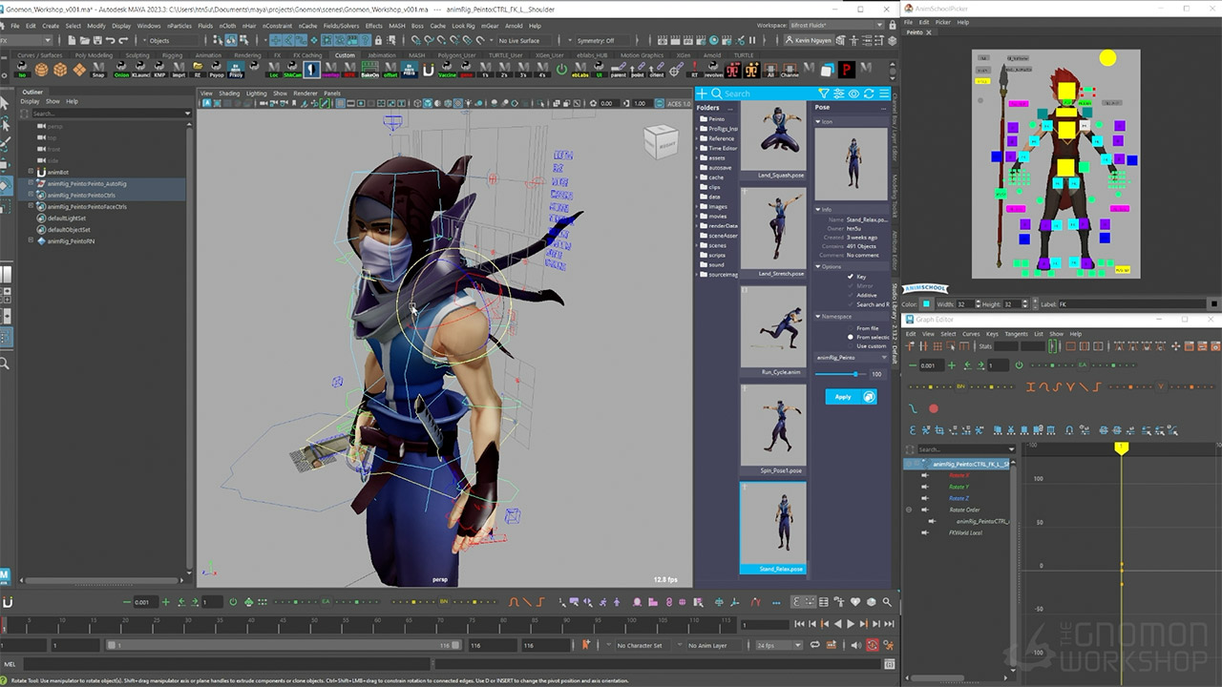This screenshot has width=1222, height=687.
Task: Click the Vaccine shelf icon
Action: (x=447, y=69)
